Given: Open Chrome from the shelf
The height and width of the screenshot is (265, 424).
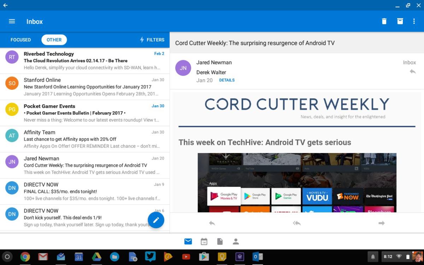Looking at the screenshot, I should click(x=25, y=257).
